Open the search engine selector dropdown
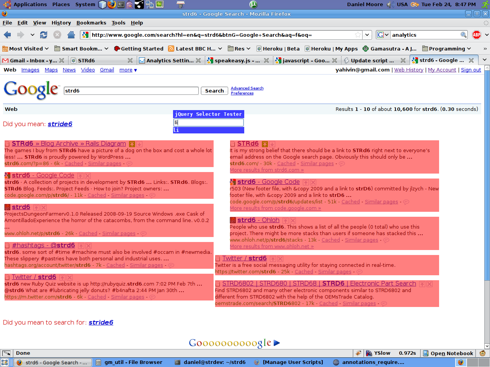Image resolution: width=490 pixels, height=367 pixels. point(382,35)
